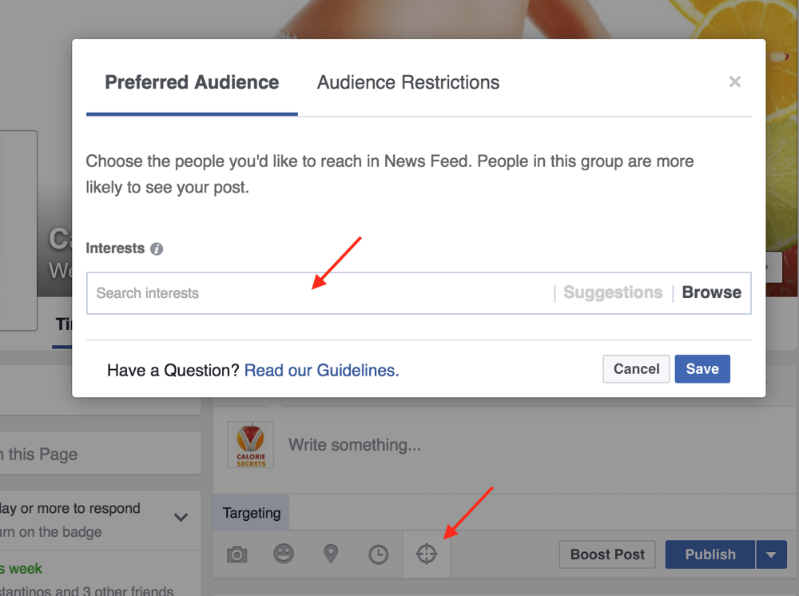Switch to Preferred Audience tab
This screenshot has height=596, width=799.
coord(192,82)
